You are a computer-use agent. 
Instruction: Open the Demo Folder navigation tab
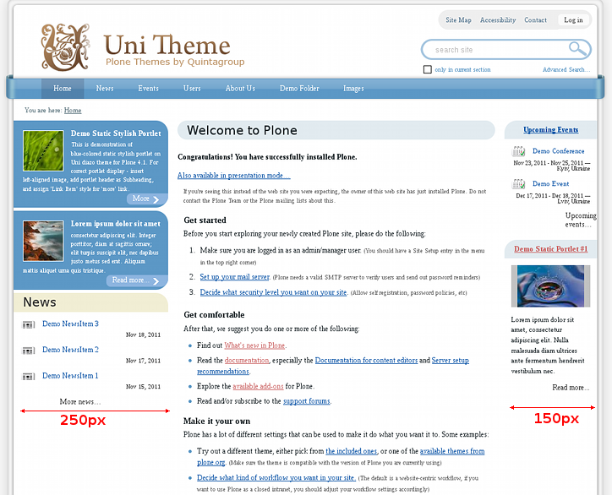point(299,89)
